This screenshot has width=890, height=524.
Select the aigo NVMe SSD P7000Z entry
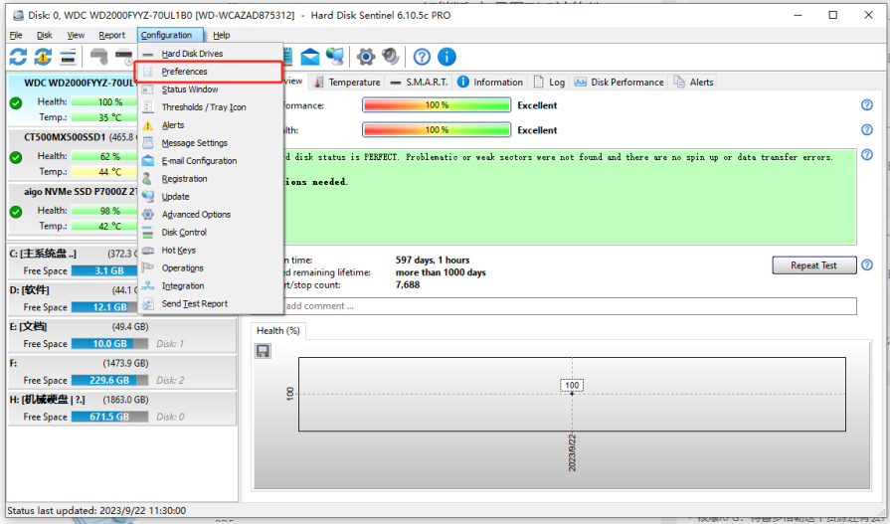[73, 209]
